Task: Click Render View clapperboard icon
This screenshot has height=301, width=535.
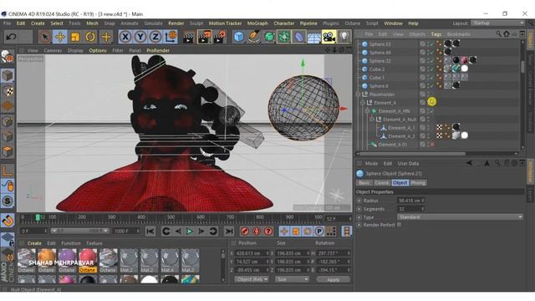Action: tap(188, 37)
